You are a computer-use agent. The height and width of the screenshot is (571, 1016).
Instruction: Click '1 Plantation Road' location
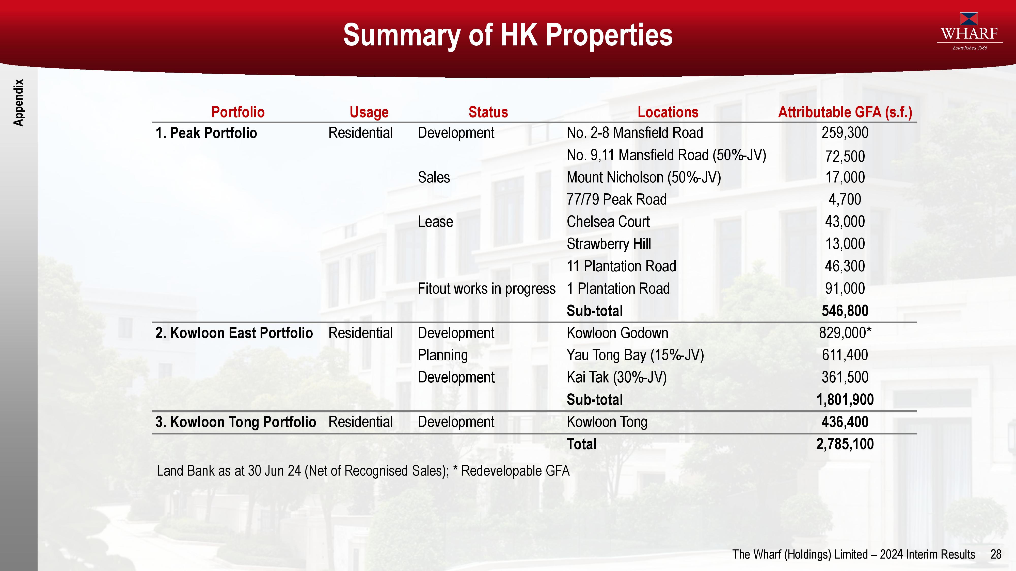[x=618, y=289]
